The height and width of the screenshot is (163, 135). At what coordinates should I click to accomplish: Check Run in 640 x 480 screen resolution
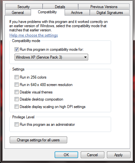coord(16,85)
